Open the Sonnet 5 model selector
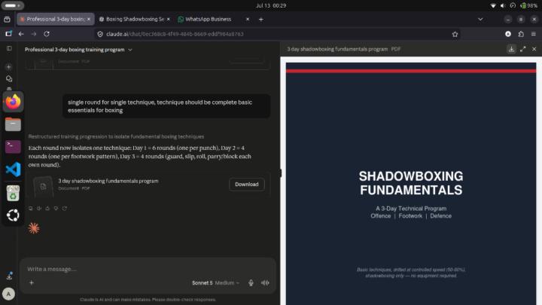Screen dimensions: 542x305 216,283
